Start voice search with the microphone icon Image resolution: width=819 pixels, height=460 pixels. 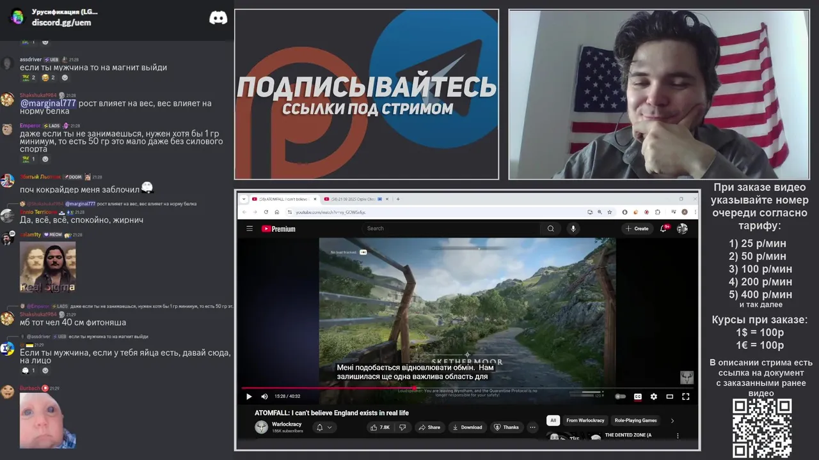pos(573,229)
